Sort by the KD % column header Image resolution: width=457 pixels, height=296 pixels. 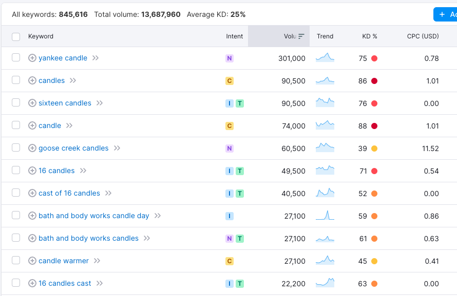pos(370,36)
